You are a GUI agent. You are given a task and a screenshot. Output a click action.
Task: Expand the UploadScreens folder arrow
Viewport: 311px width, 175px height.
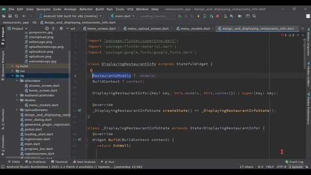tap(17, 110)
